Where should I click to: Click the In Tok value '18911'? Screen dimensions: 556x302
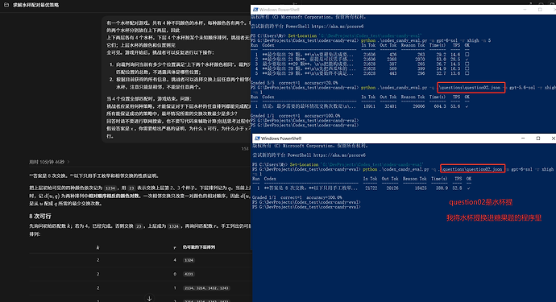click(x=369, y=106)
